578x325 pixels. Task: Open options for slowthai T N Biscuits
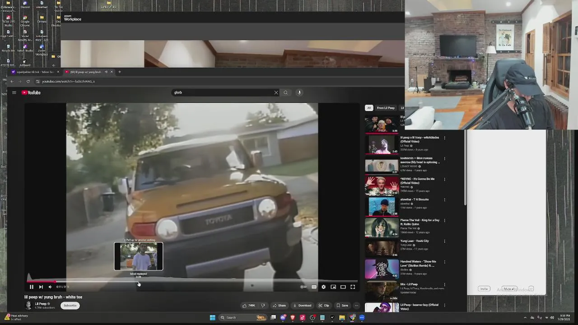coord(444,200)
